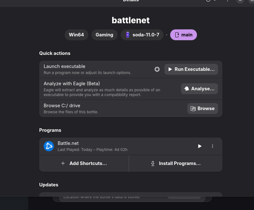
Task: Open the Battle.net three-dot options menu
Action: pyautogui.click(x=213, y=146)
